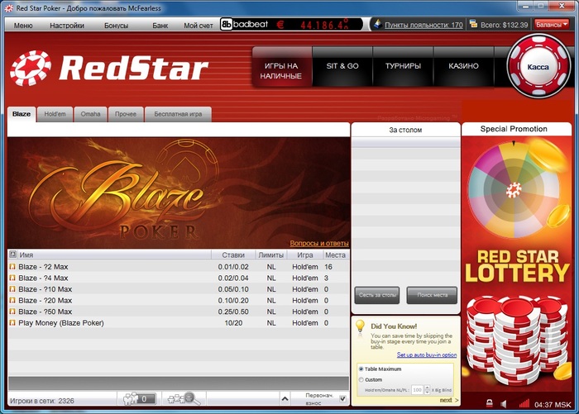The image size is (579, 414).
Task: Select the Blaze tab
Action: coord(22,114)
